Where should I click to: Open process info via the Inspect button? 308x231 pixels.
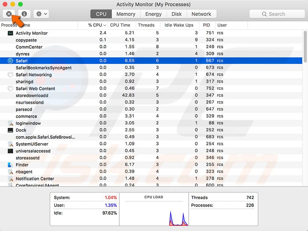[24, 14]
